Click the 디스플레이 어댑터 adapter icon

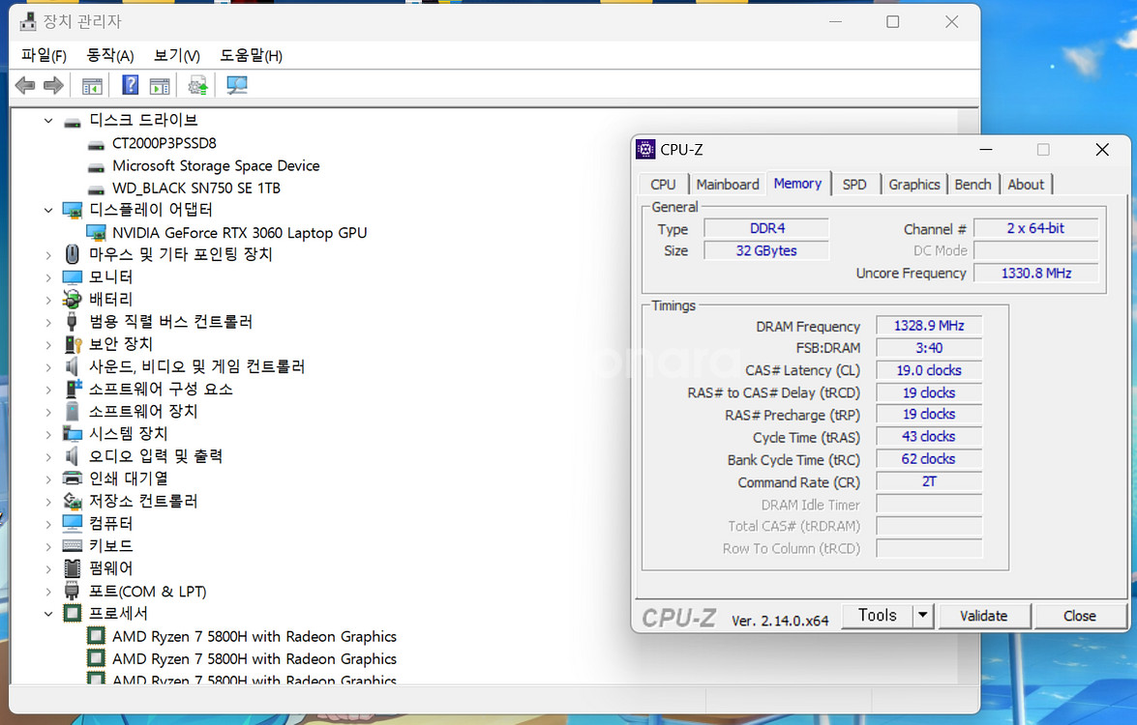coord(73,211)
